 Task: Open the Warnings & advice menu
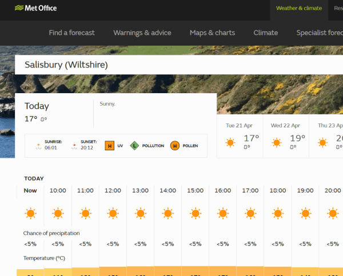(x=142, y=33)
